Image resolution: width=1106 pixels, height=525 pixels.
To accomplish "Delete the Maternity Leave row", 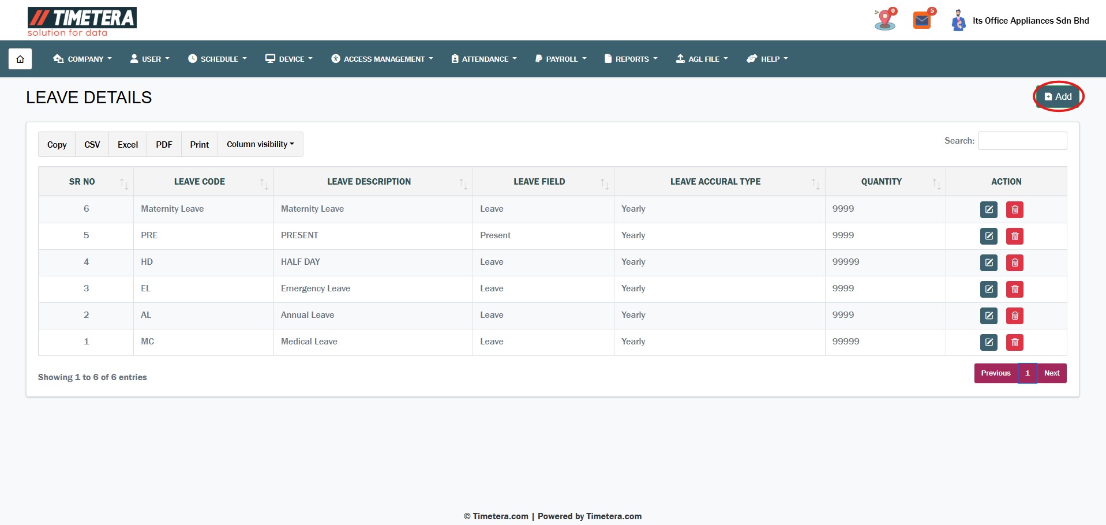I will pos(1014,209).
